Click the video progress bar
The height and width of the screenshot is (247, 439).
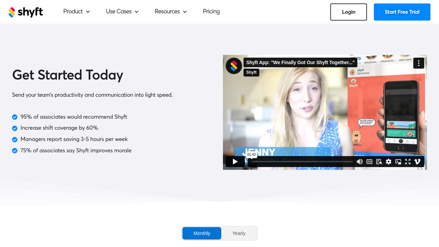pyautogui.click(x=302, y=162)
